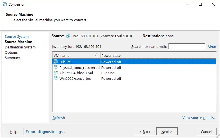220x138 pixels.
Task: Click the Win2022-converted VM icon
Action: 56,78
